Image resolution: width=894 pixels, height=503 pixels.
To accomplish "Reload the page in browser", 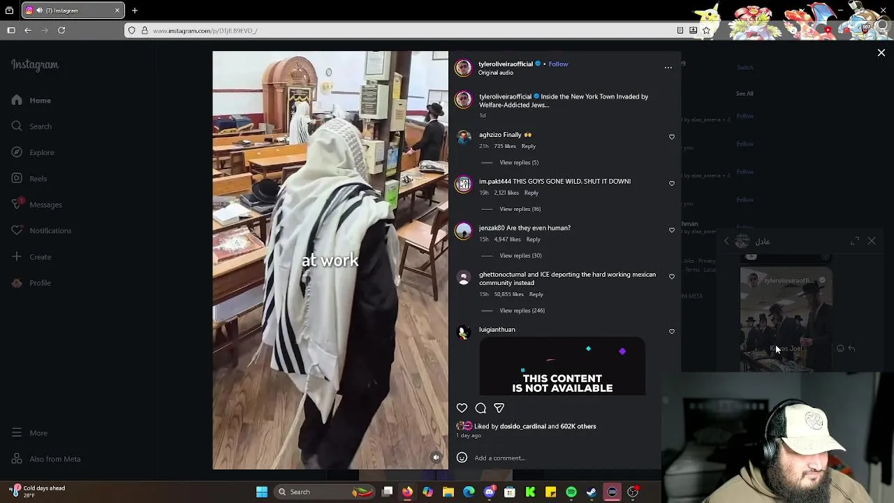I will tap(61, 31).
